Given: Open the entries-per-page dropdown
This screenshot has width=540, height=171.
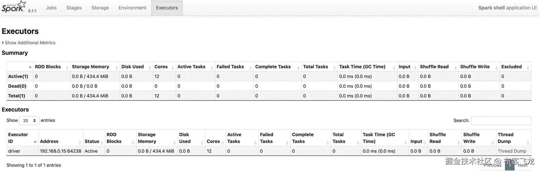Looking at the screenshot, I should [29, 121].
